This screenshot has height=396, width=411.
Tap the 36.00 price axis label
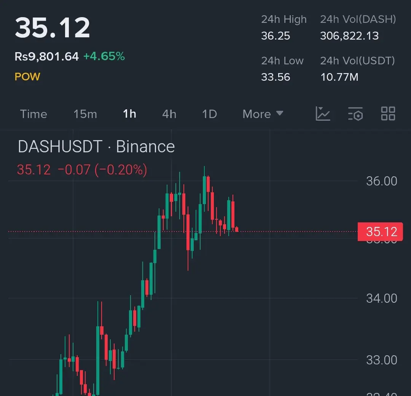[382, 181]
